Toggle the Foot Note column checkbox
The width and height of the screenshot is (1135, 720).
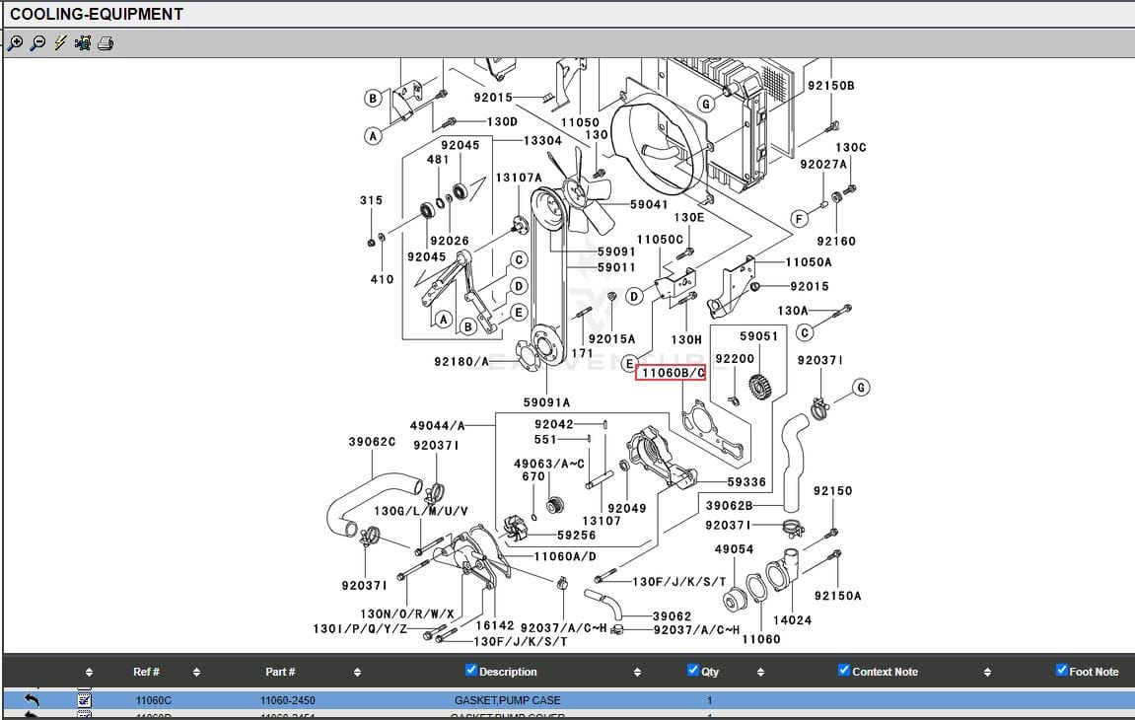tap(1061, 671)
